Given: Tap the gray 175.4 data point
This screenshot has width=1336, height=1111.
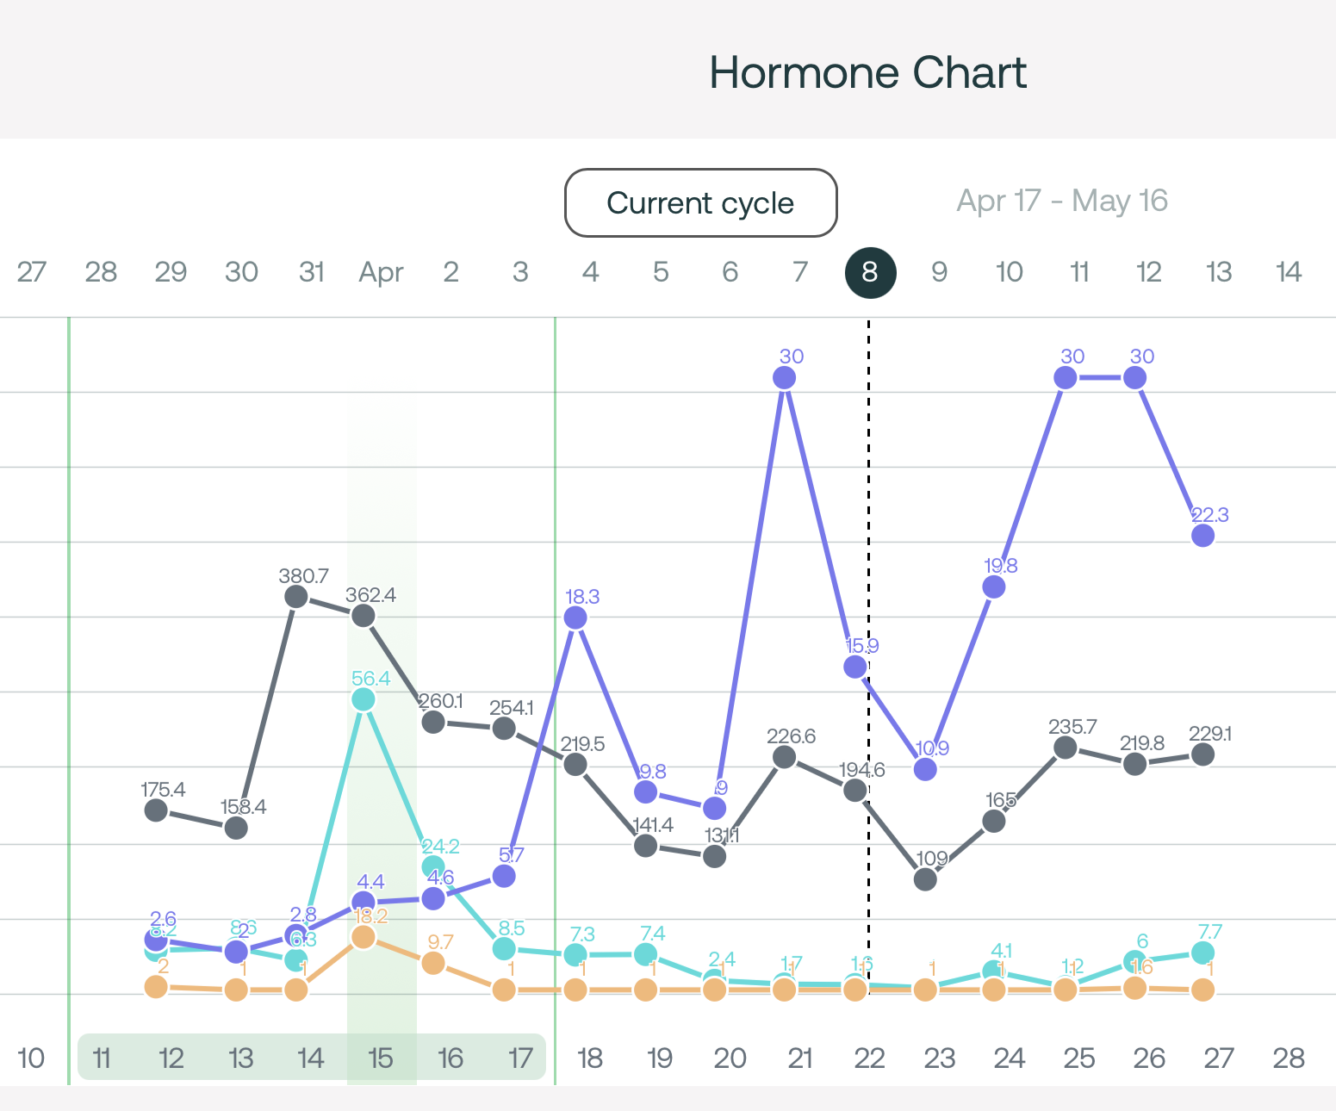Looking at the screenshot, I should pos(156,810).
